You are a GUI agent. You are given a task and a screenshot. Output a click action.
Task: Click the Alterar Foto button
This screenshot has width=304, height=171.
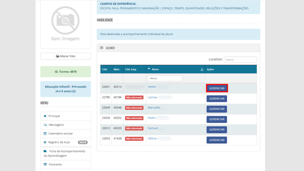66,56
